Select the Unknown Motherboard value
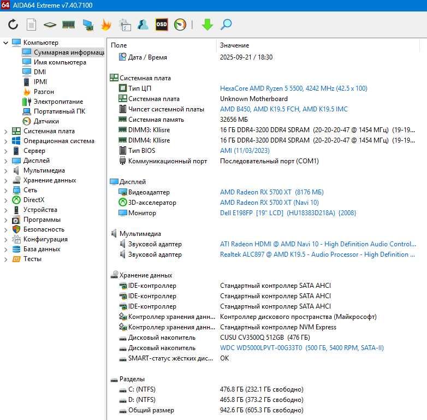The height and width of the screenshot is (420, 427). pos(254,99)
